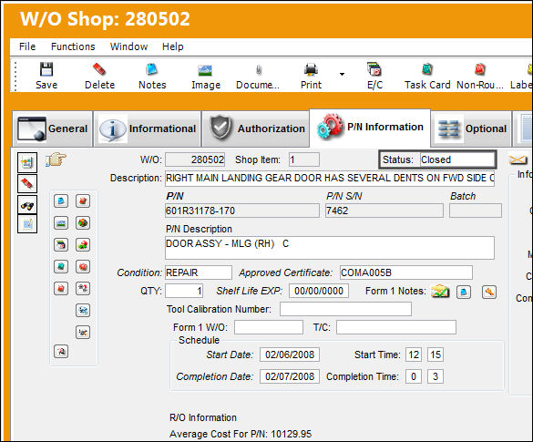The width and height of the screenshot is (533, 442).
Task: Click the red and green blocks grid icon
Action: (83, 245)
